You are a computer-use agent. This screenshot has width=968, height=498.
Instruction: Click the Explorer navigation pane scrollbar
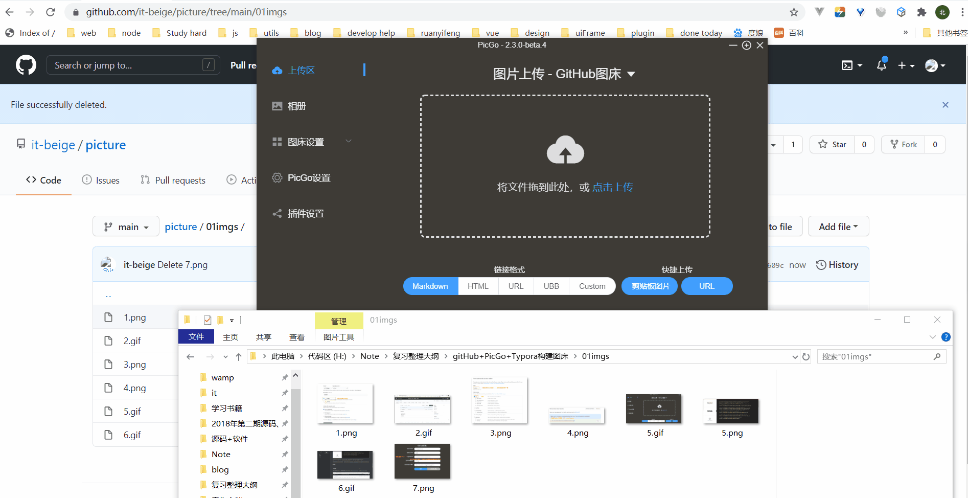tap(295, 435)
